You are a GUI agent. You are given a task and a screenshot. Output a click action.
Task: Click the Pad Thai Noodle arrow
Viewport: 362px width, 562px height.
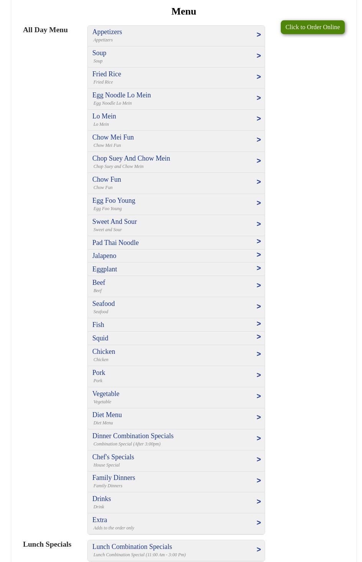[259, 242]
